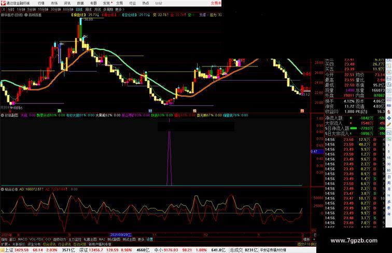The image size is (392, 253).
Task: Select the 周线 weekly period
Action: coord(89,9)
